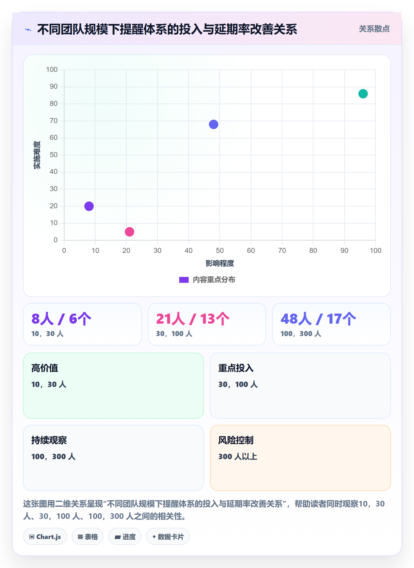Screen dimensions: 414x568
Task: Click the 30，100 人 text in 重点投入 card
Action: click(238, 384)
